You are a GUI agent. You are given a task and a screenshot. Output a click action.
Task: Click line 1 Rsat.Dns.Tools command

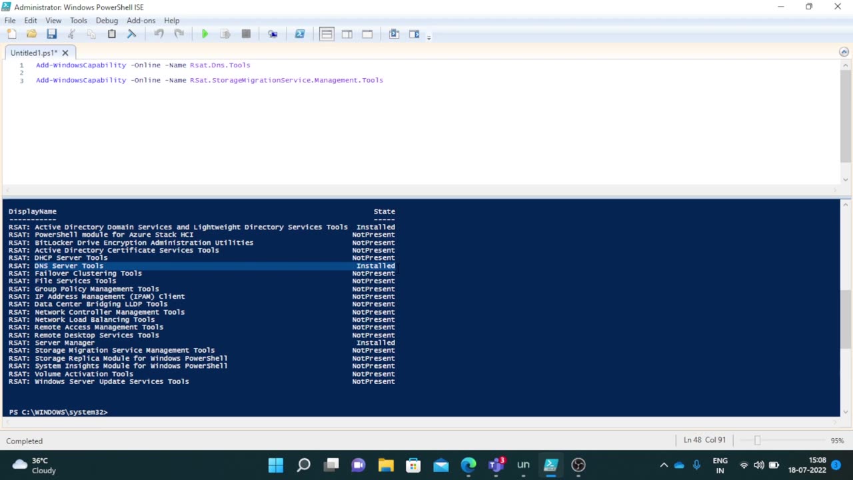143,65
